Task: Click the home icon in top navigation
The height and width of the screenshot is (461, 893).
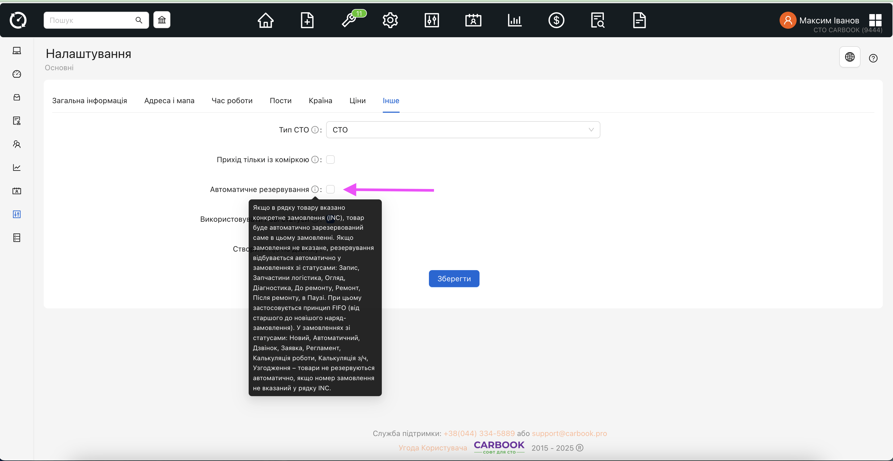Action: click(265, 20)
